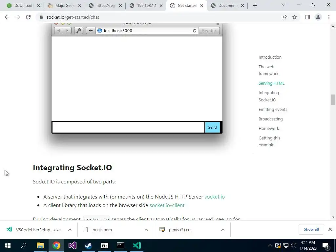Expand options for penis (1).crt download
Image resolution: width=336 pixels, height=252 pixels.
(223, 230)
